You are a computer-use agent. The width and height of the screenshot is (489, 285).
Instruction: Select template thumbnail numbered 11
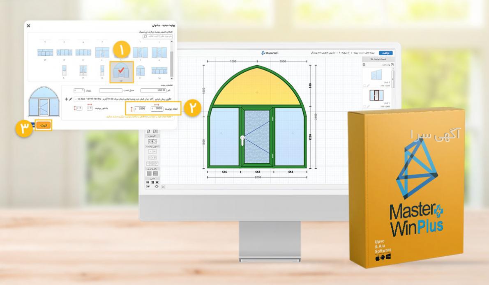point(102,52)
